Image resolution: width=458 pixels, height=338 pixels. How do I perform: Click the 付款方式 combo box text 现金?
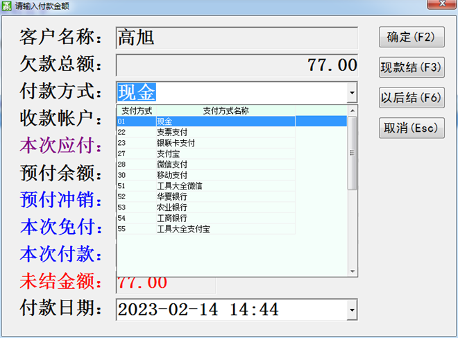(137, 92)
